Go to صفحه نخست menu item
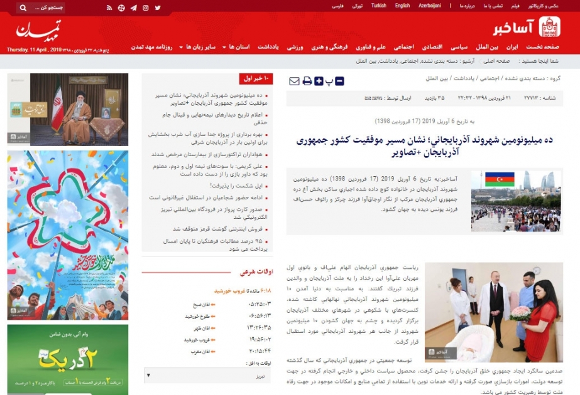This screenshot has height=395, width=580. (543, 47)
